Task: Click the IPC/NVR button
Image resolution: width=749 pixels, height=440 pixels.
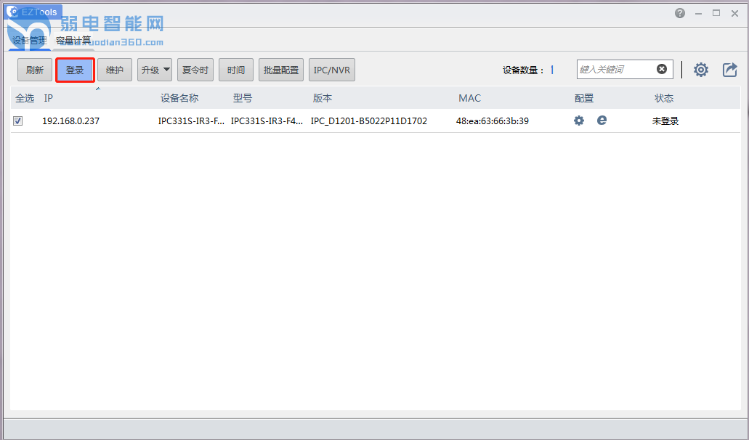Action: [x=331, y=70]
